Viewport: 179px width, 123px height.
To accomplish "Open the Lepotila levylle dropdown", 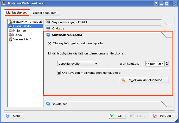I will [78, 63].
